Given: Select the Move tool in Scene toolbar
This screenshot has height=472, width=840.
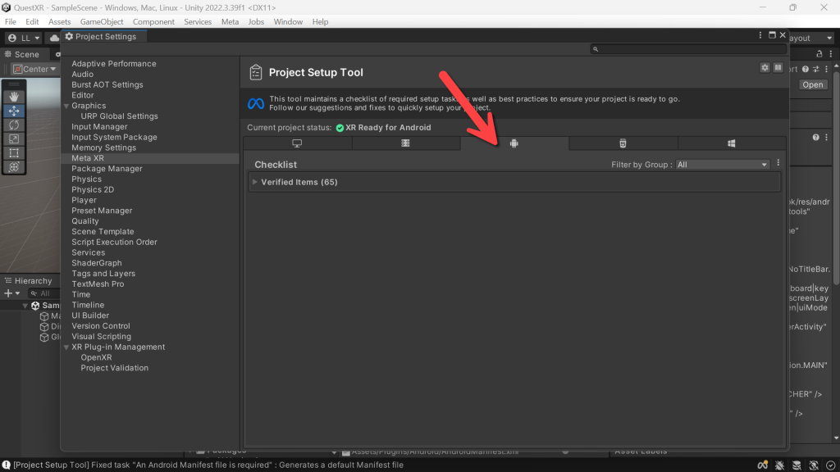Looking at the screenshot, I should click(x=14, y=111).
